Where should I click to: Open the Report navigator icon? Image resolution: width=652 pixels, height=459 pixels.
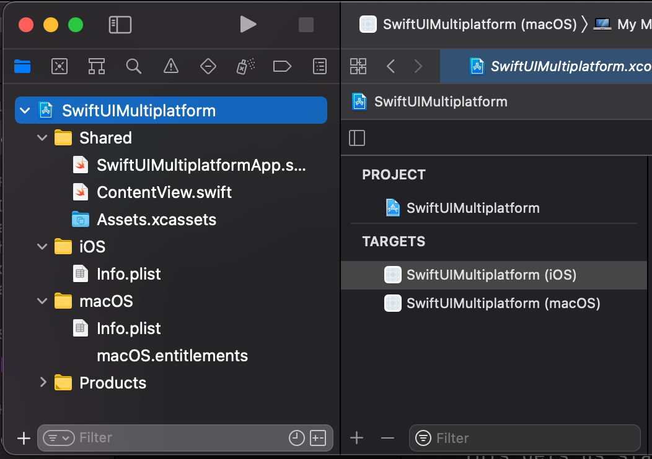click(319, 66)
